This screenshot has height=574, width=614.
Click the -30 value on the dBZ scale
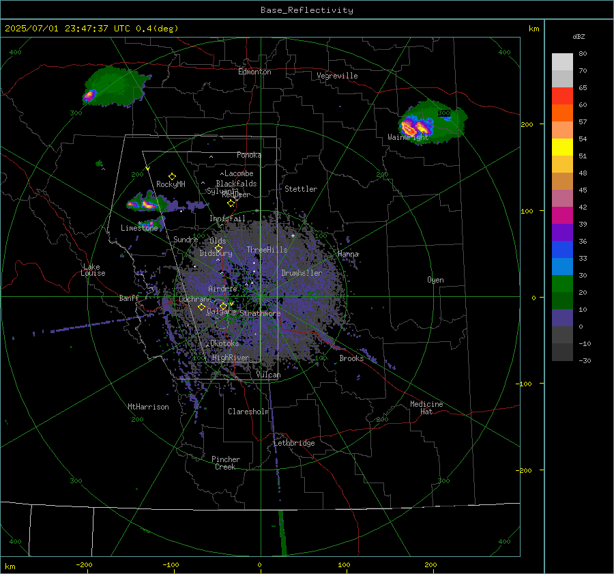click(x=585, y=361)
